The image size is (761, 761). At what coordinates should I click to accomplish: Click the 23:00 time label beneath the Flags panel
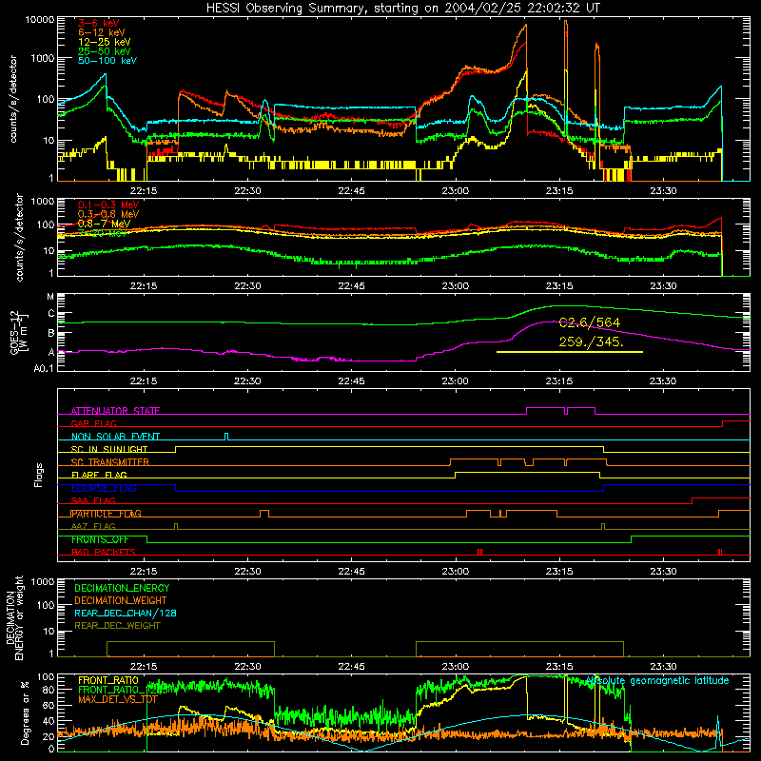pos(456,572)
